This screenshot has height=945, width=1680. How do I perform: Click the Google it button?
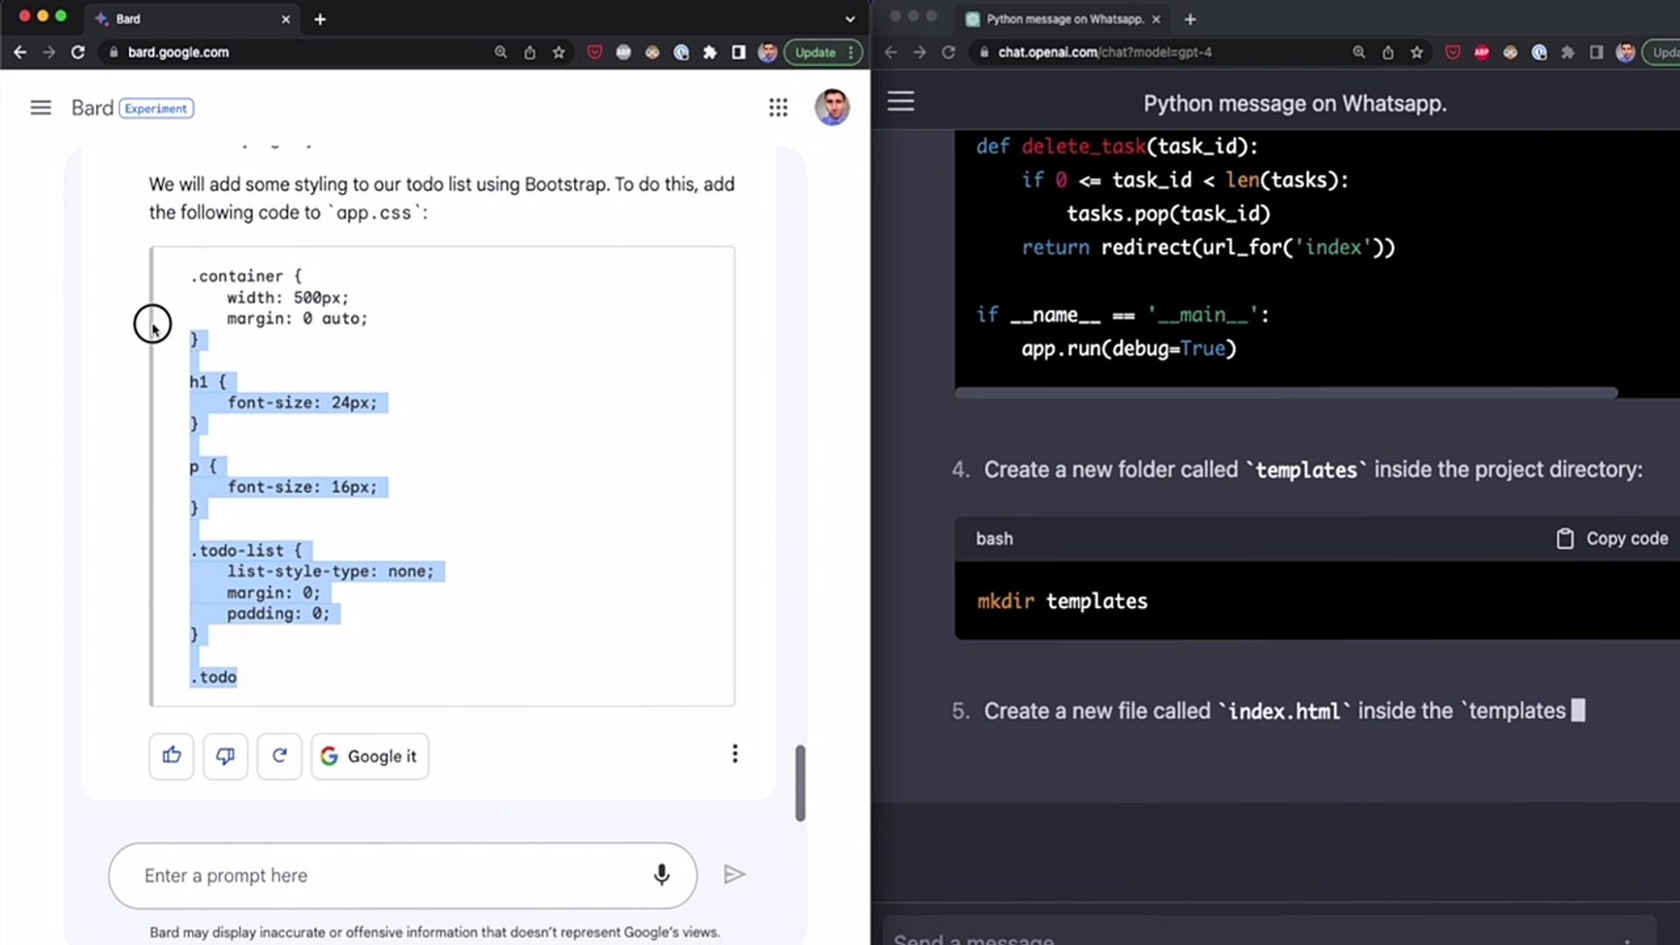(369, 756)
